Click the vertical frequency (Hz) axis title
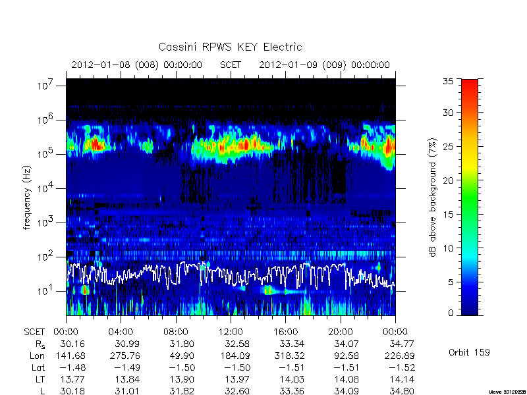 27,197
